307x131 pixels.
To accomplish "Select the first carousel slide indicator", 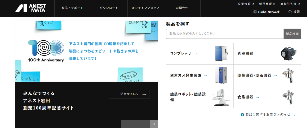I will tap(127, 124).
